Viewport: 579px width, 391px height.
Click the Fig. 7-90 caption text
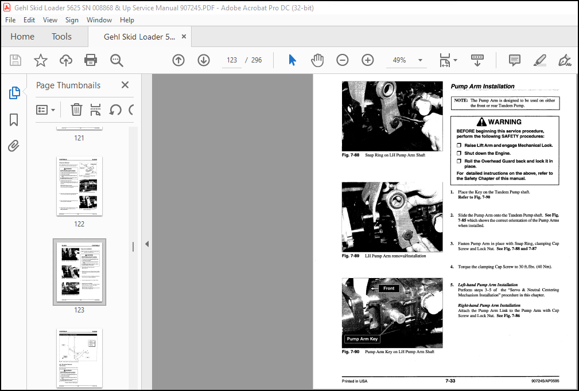coord(388,352)
